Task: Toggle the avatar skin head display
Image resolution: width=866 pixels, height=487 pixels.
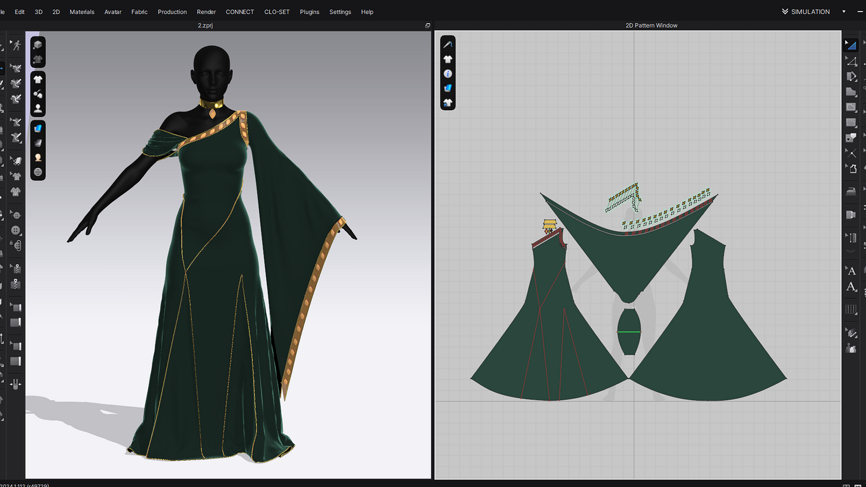Action: pos(38,157)
